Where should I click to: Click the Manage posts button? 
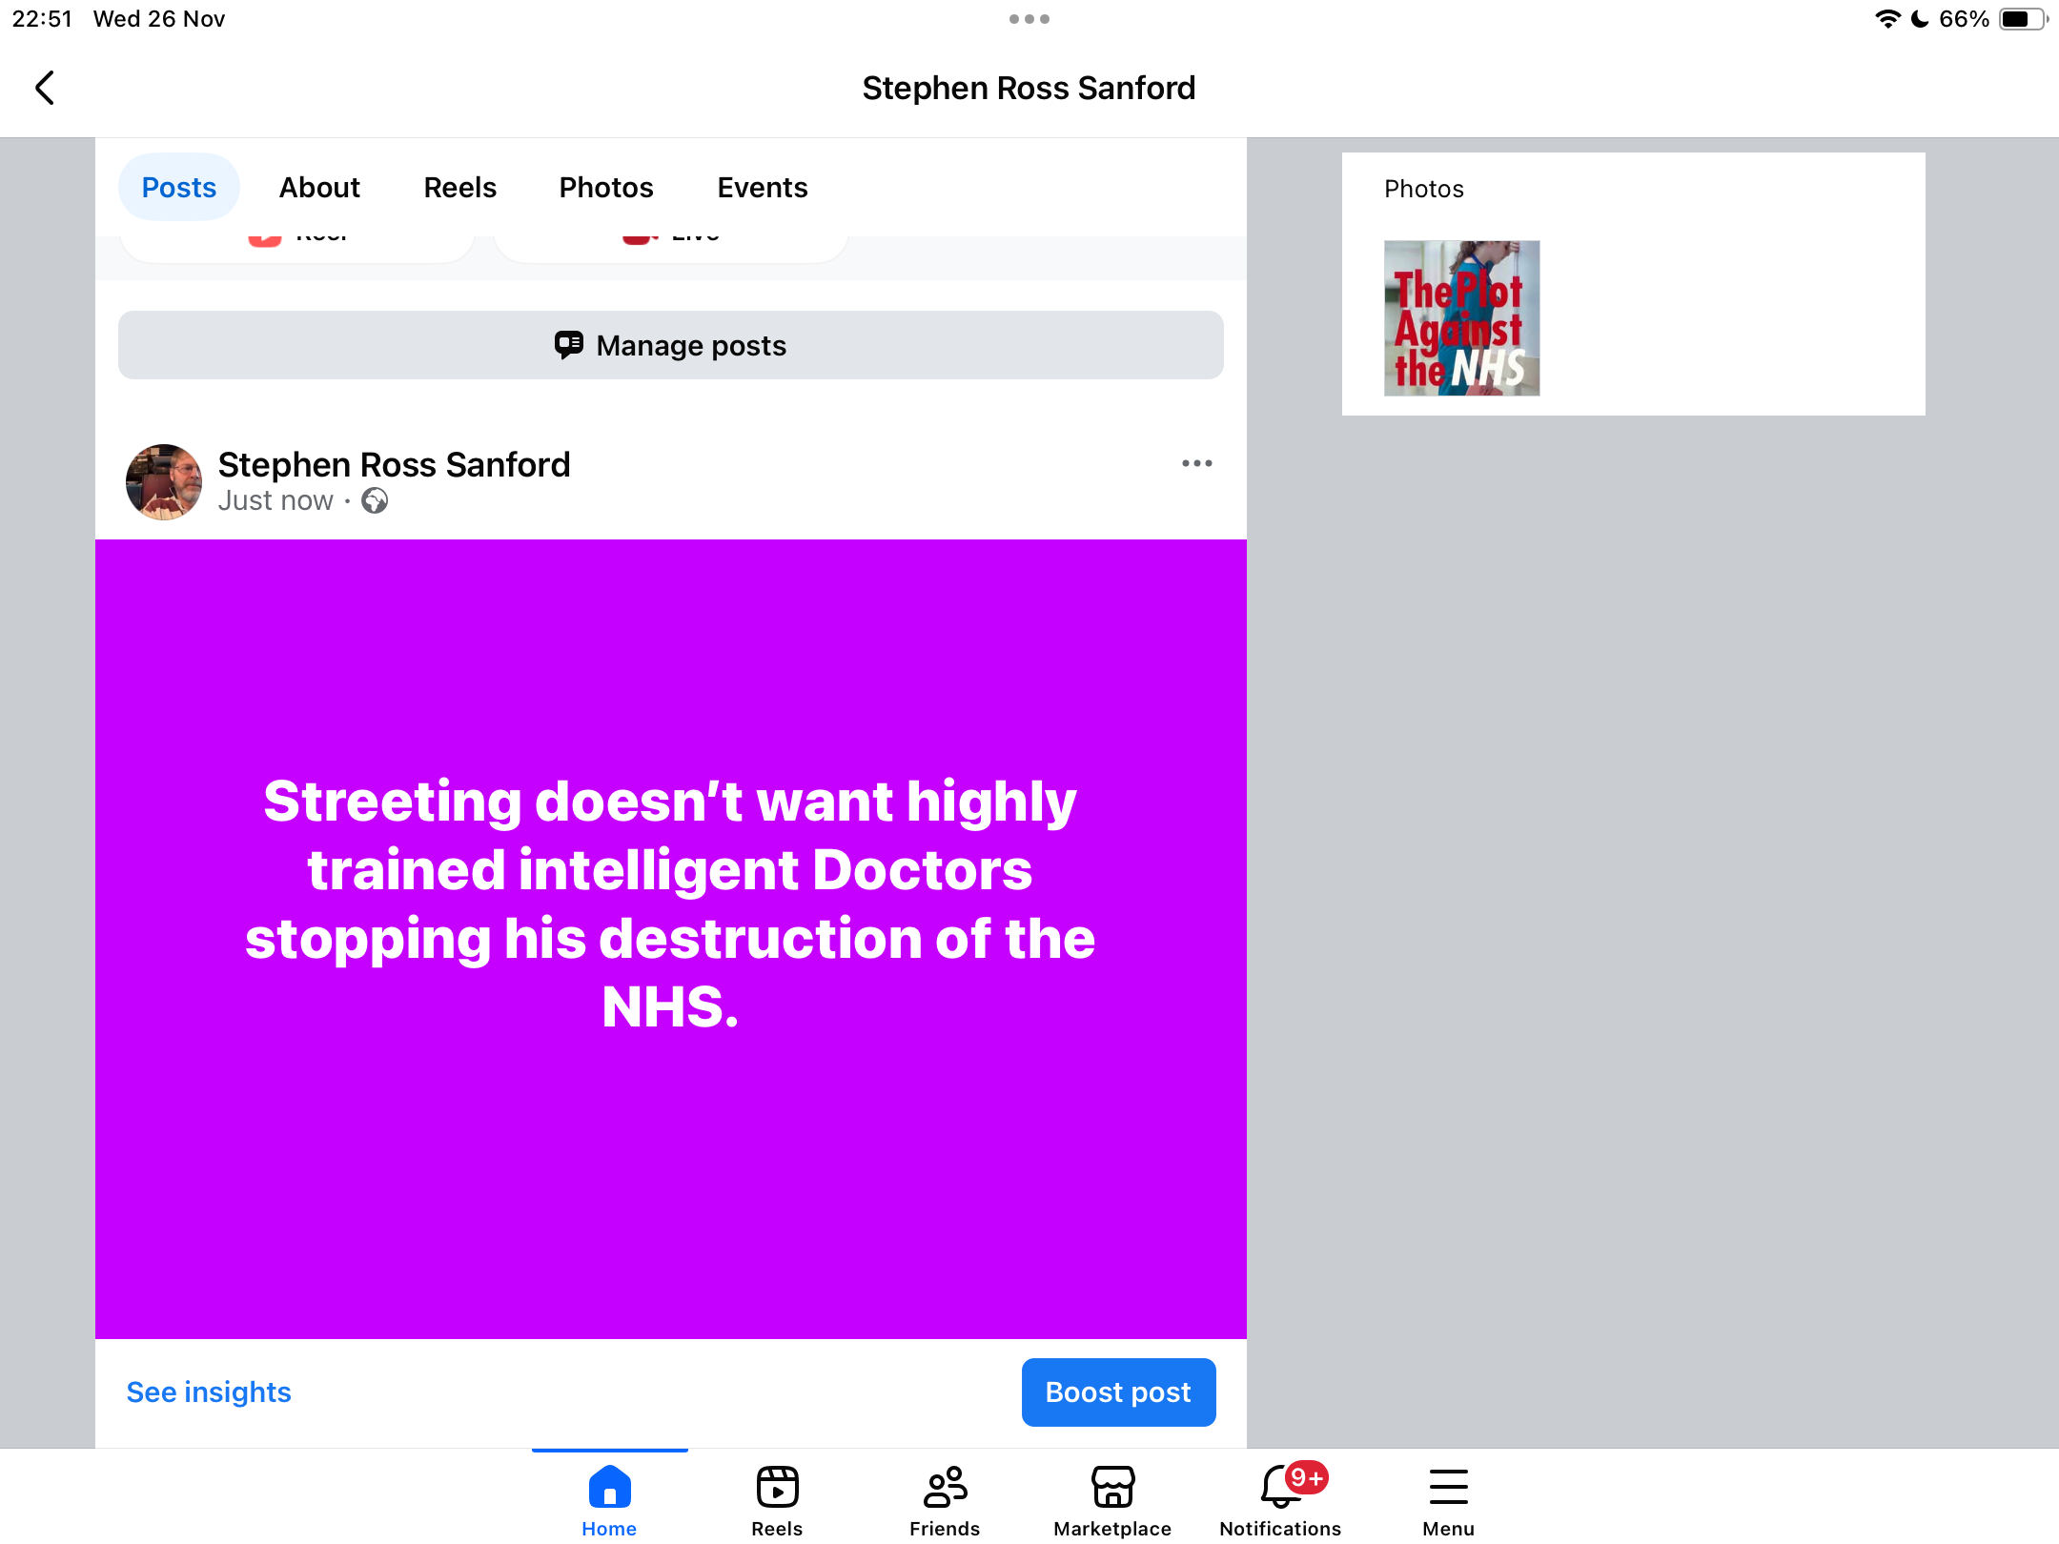pos(670,345)
